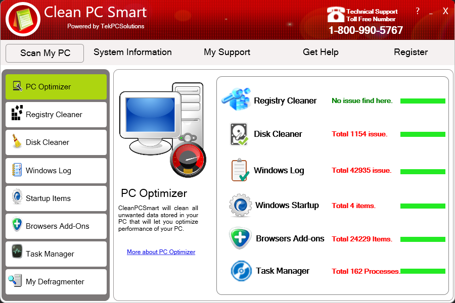Screen dimensions: 455x303
Task: Click the Windows Startup gear icon
Action: pos(240,205)
